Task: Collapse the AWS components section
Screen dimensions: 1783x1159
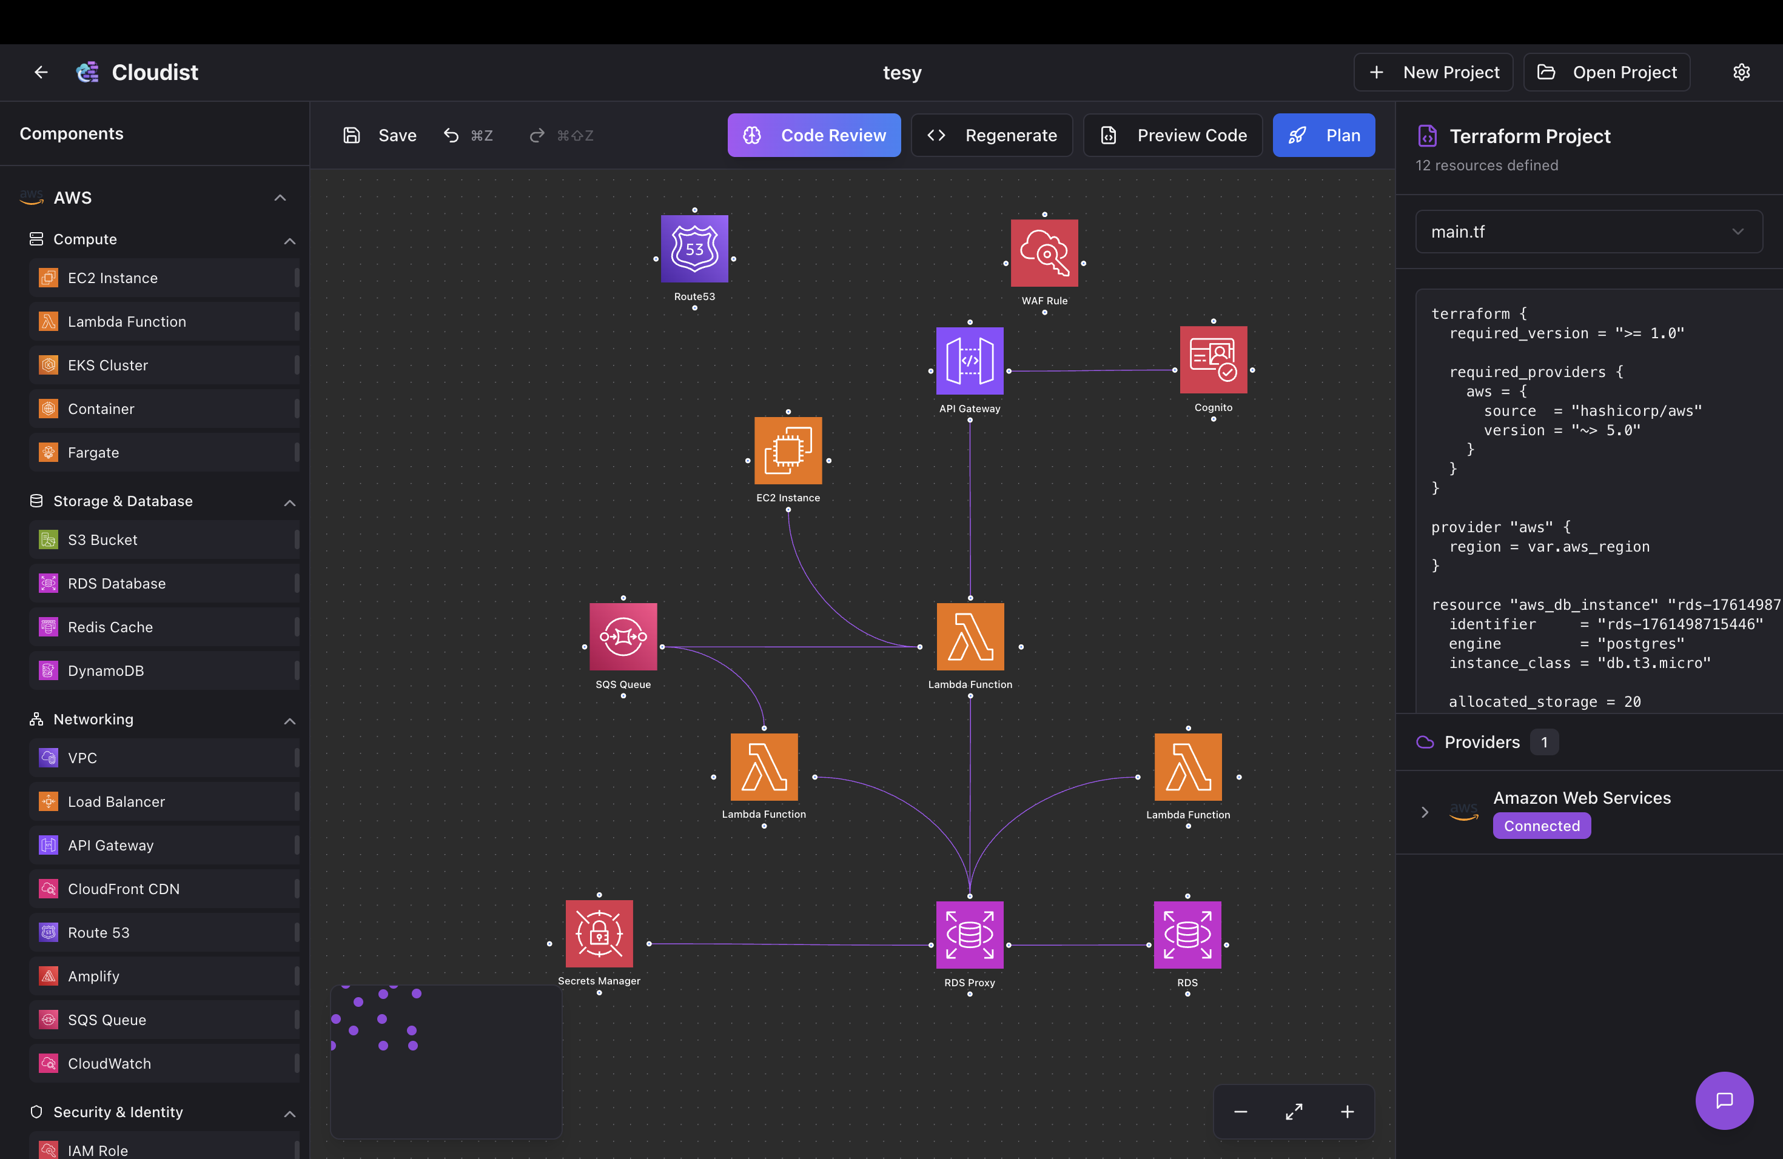Action: click(x=280, y=198)
